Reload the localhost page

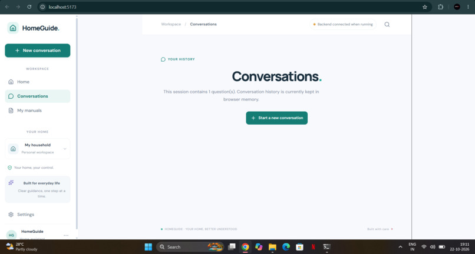(x=29, y=6)
